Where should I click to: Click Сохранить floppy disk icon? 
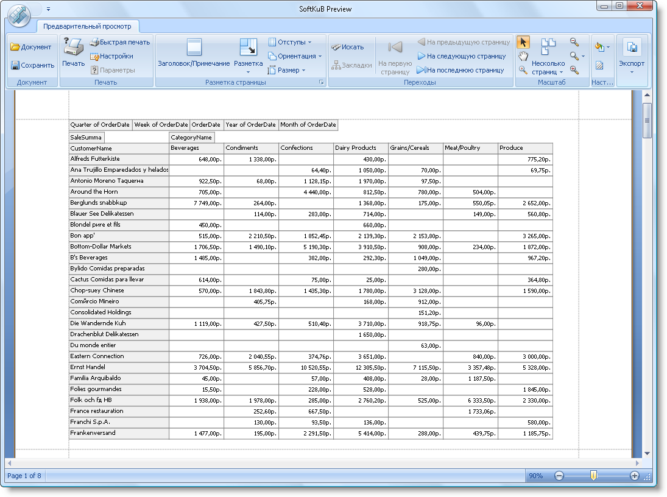click(15, 65)
